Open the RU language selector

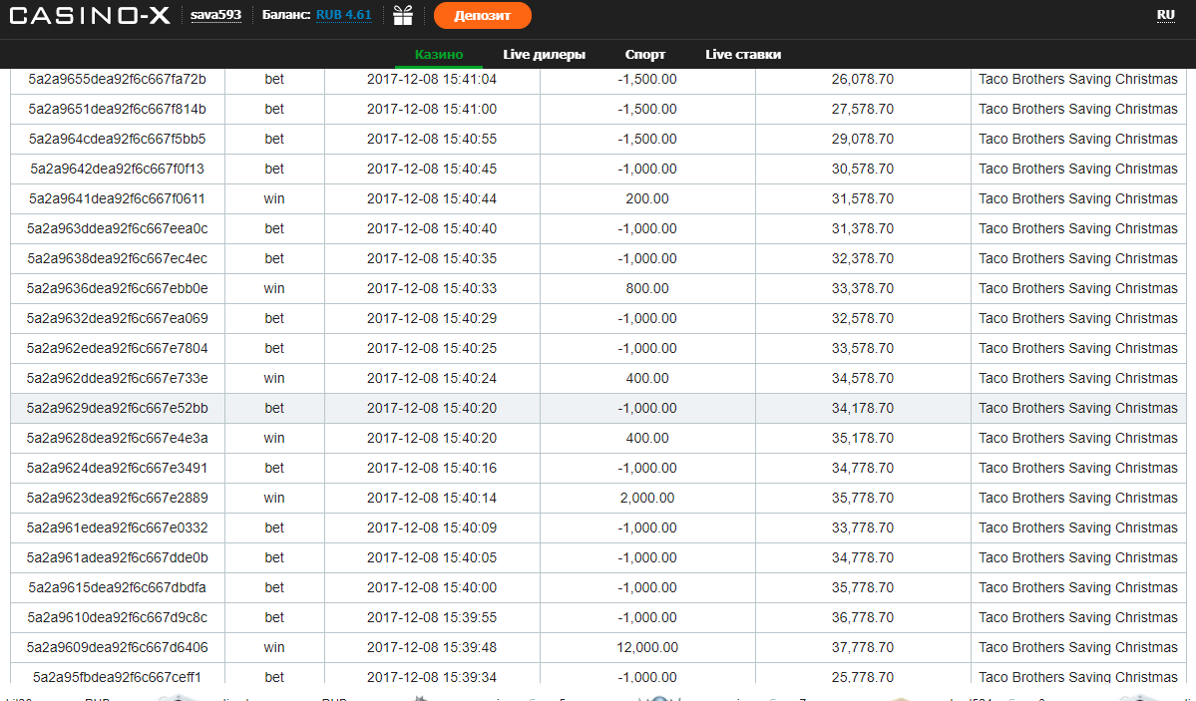(1165, 15)
